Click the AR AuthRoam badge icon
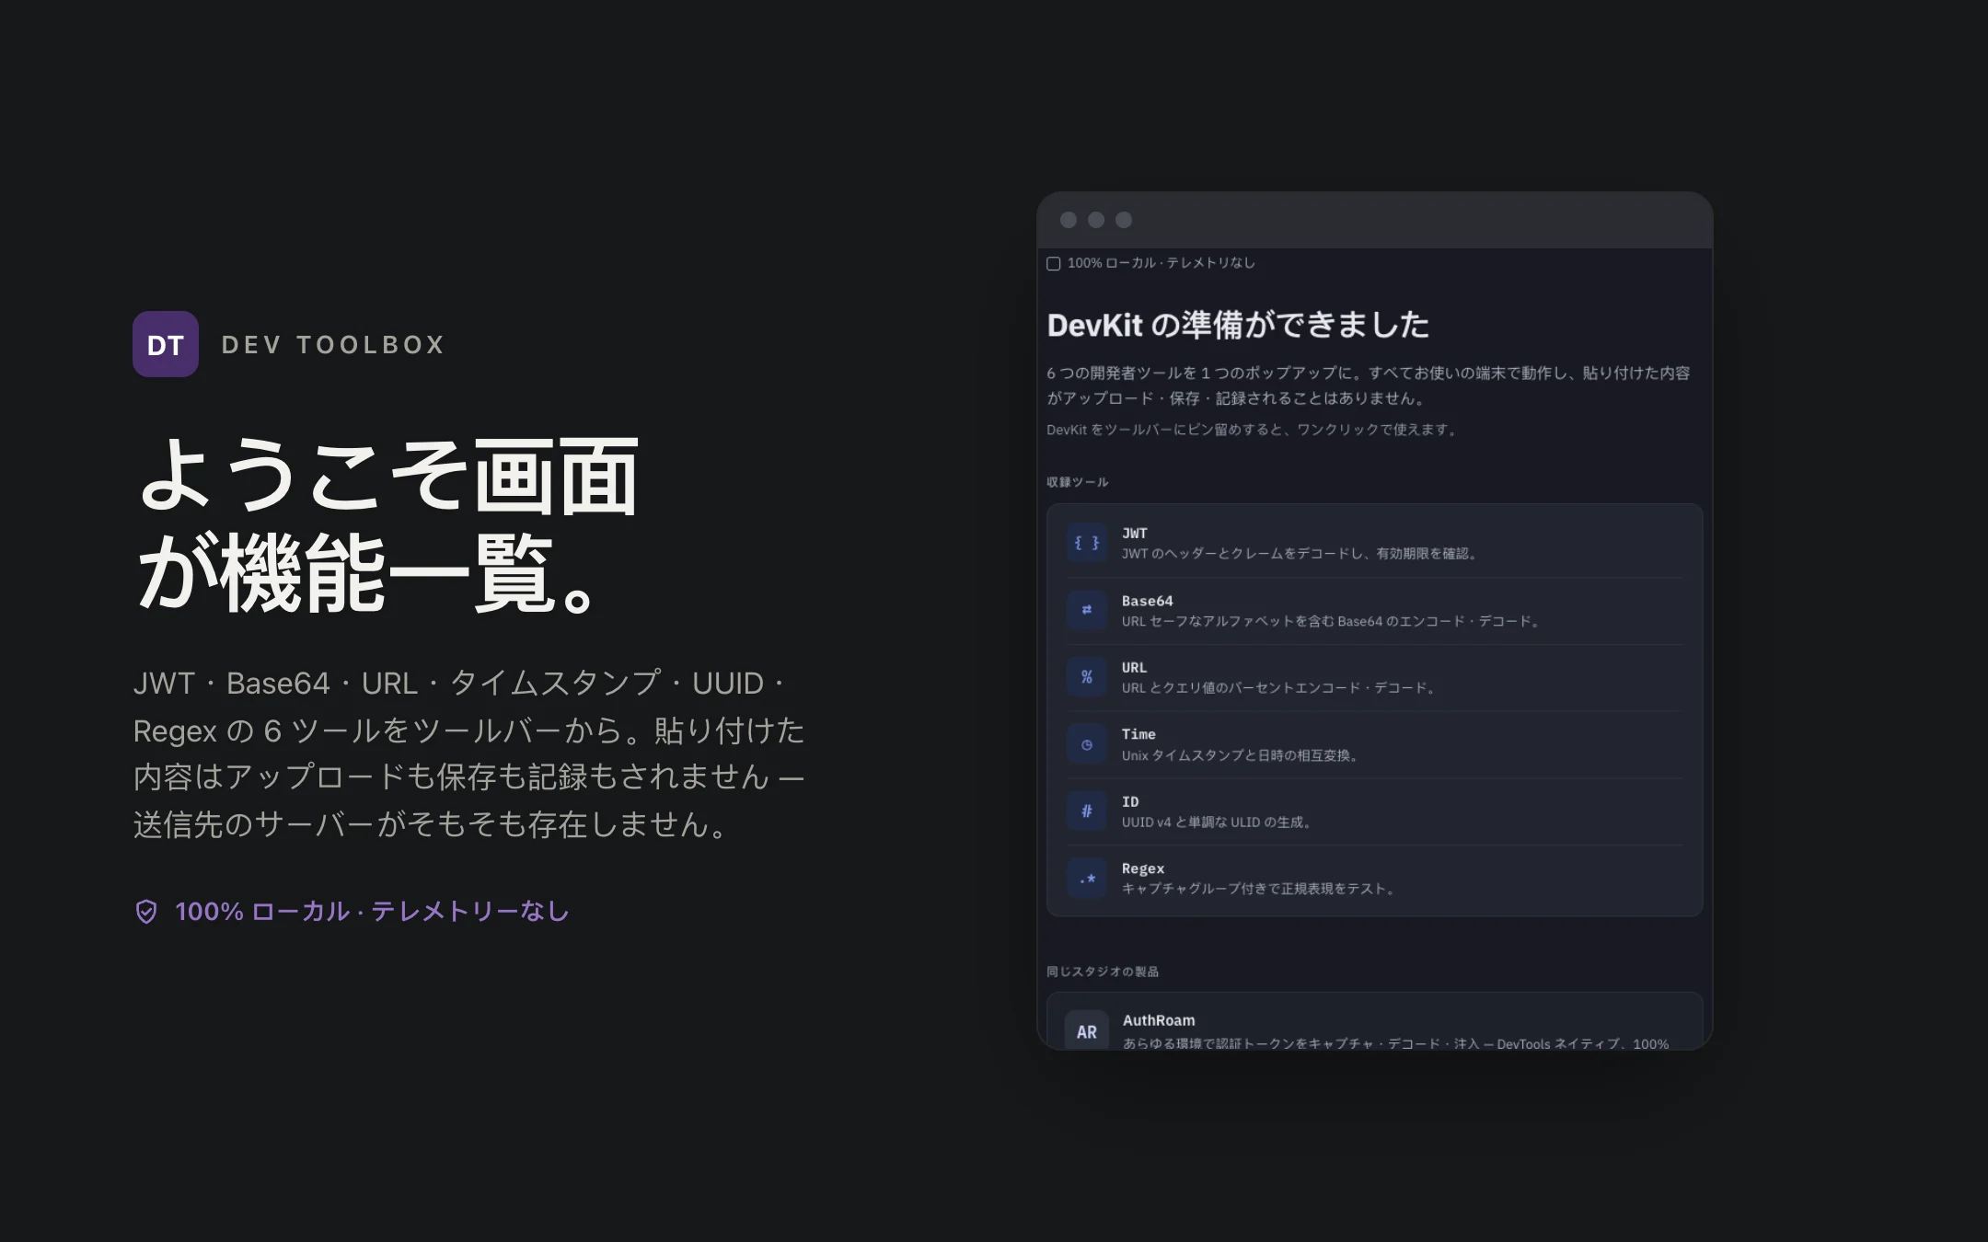1988x1242 pixels. (1087, 1031)
